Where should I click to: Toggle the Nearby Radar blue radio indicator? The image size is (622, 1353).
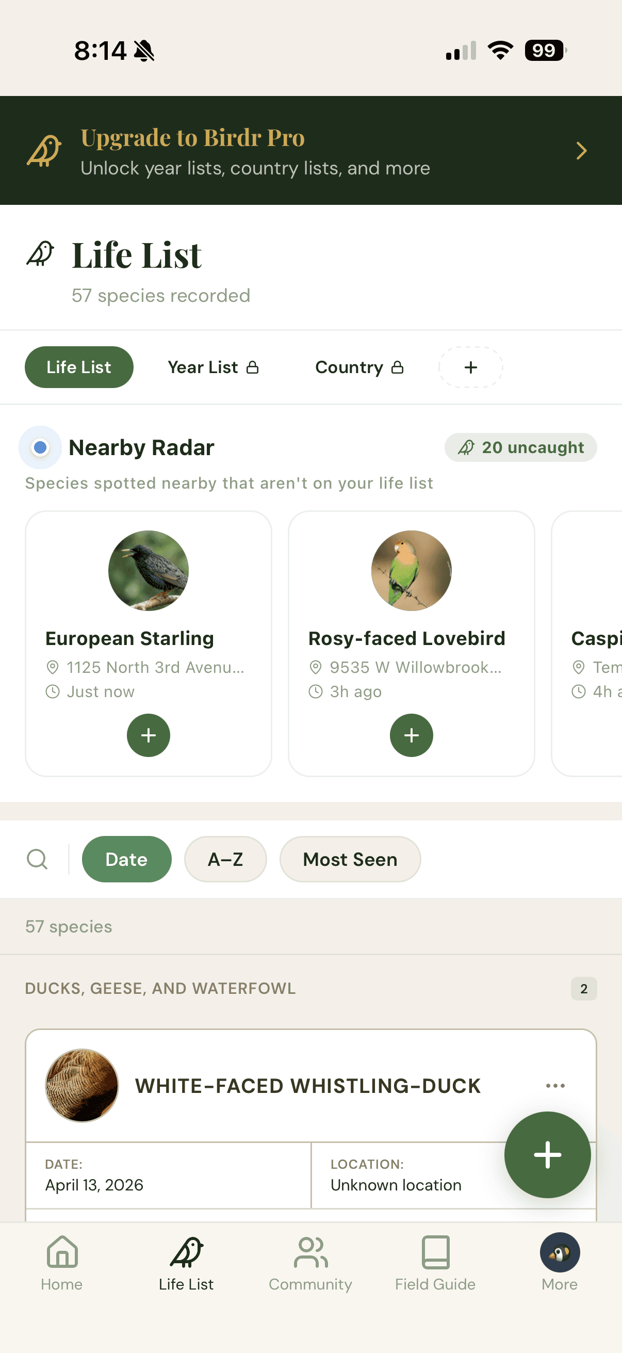40,447
